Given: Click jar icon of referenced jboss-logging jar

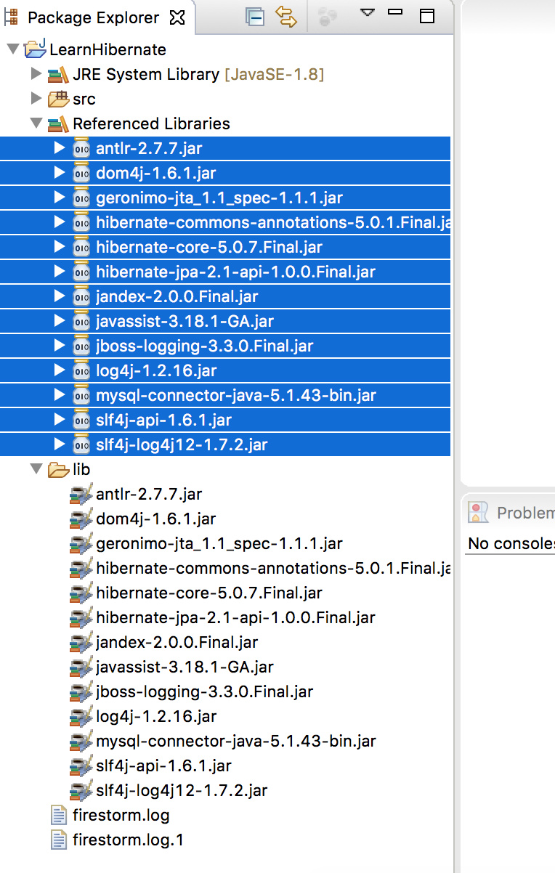Looking at the screenshot, I should (81, 346).
